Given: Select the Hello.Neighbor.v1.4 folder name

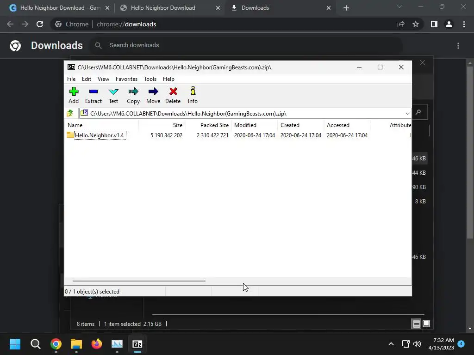Looking at the screenshot, I should click(100, 135).
